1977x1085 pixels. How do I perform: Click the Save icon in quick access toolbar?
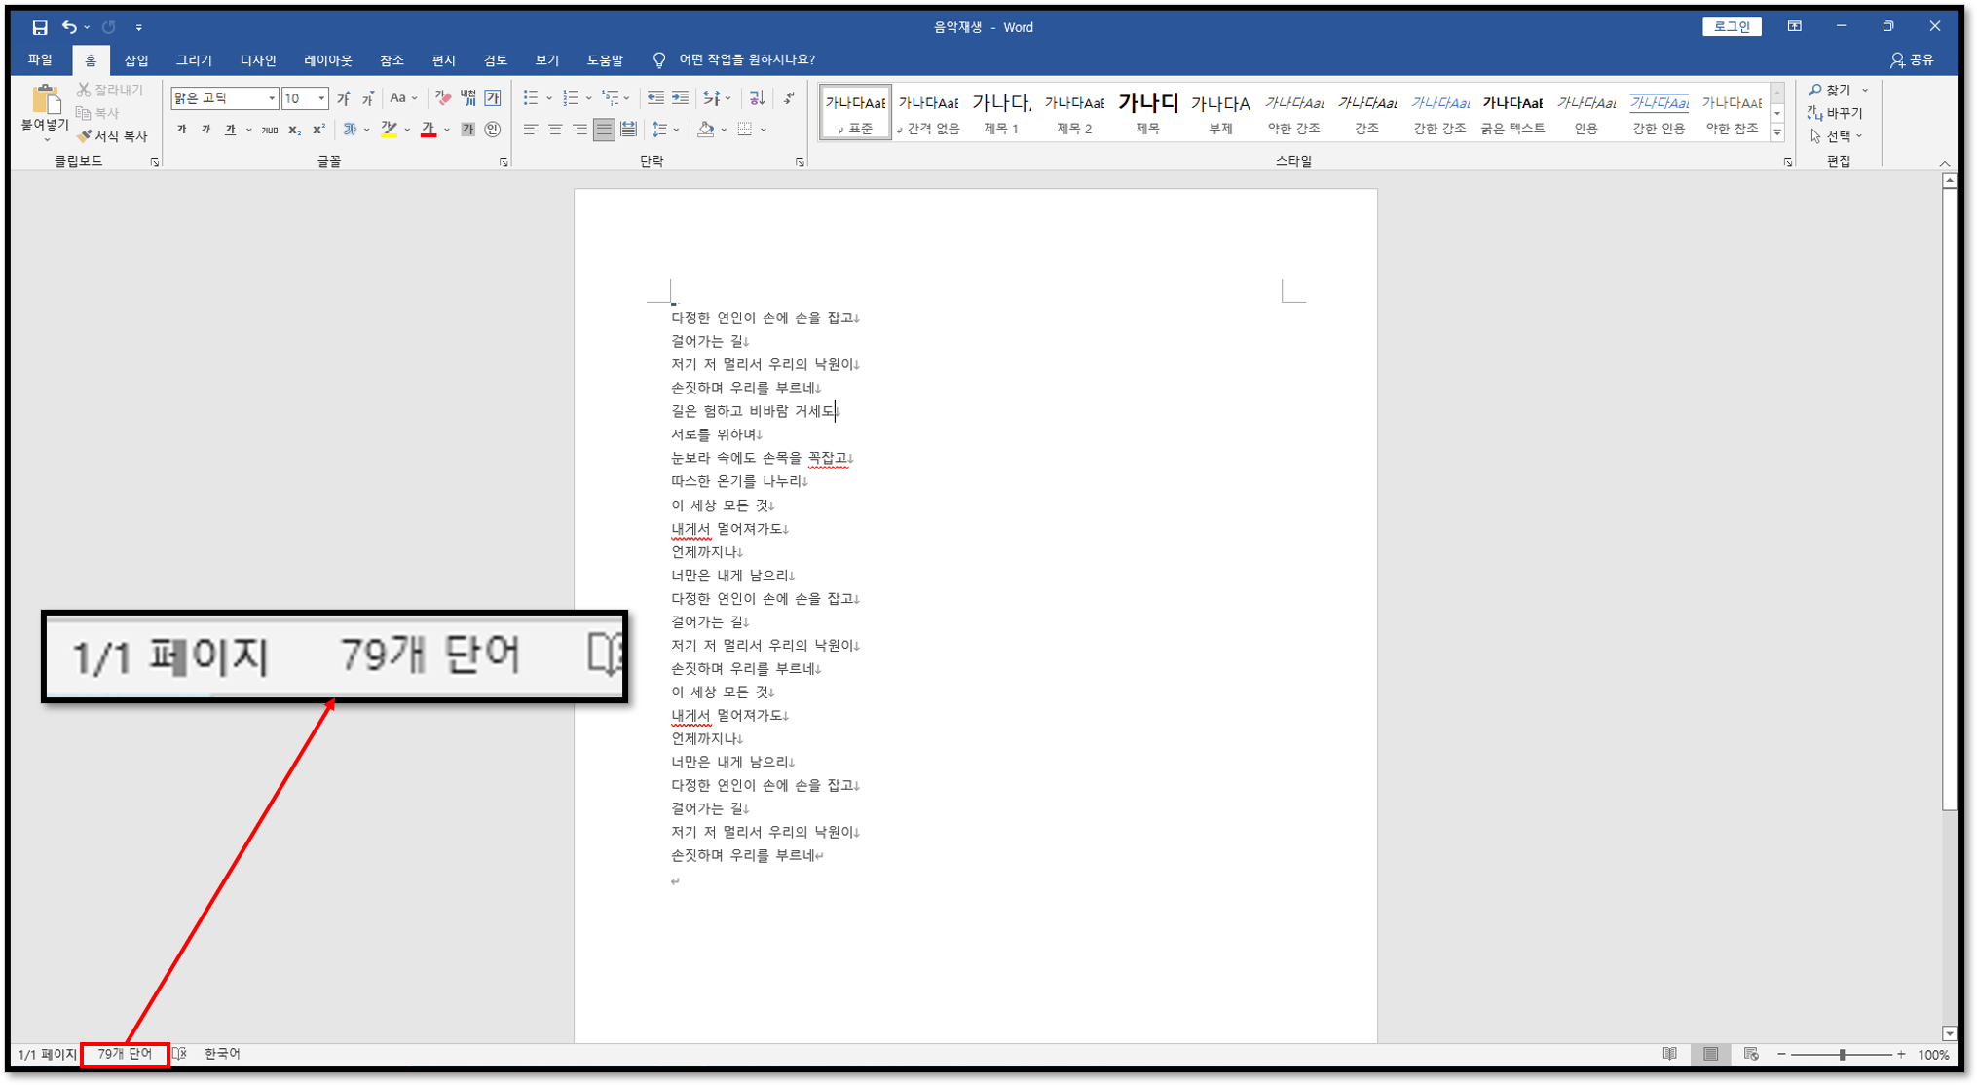[x=39, y=27]
